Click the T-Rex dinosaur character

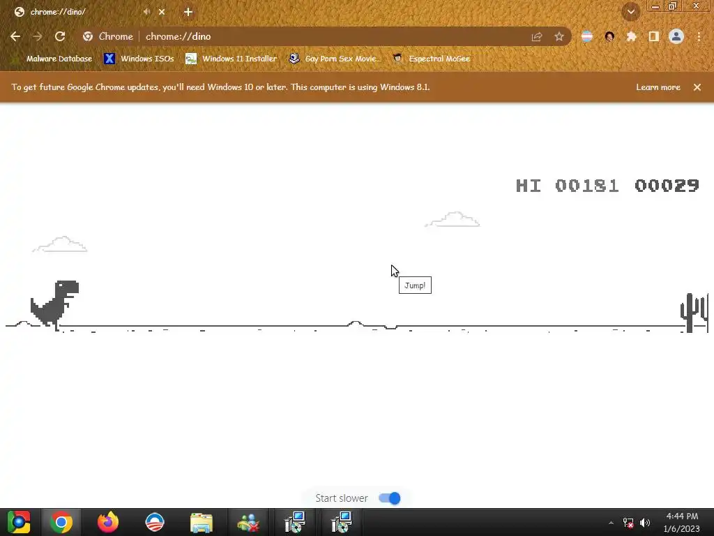coord(54,305)
